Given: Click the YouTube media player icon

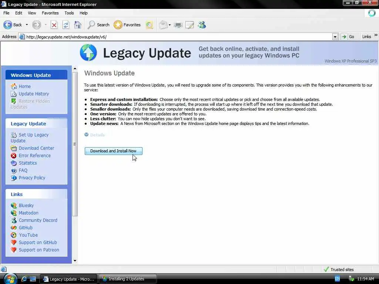Looking at the screenshot, I should tap(14, 235).
